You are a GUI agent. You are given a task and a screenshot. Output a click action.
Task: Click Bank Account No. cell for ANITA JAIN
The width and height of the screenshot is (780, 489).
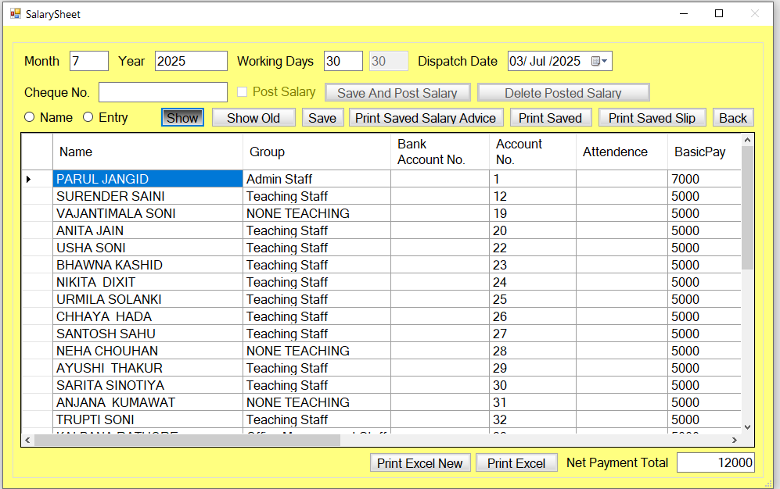(440, 230)
